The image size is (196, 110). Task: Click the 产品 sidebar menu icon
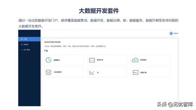[22, 39]
